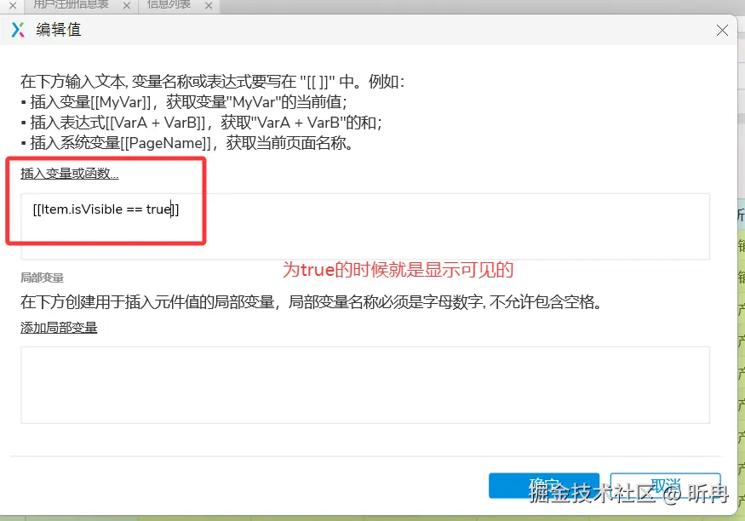Close the 信息列表 tab
The height and width of the screenshot is (521, 745).
209,5
